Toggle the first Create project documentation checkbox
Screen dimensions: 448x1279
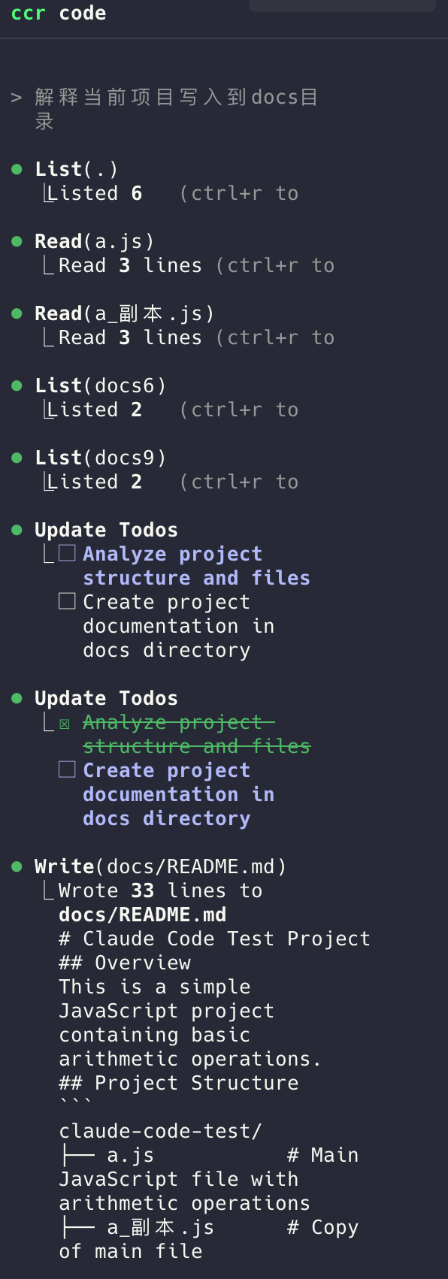pos(67,601)
